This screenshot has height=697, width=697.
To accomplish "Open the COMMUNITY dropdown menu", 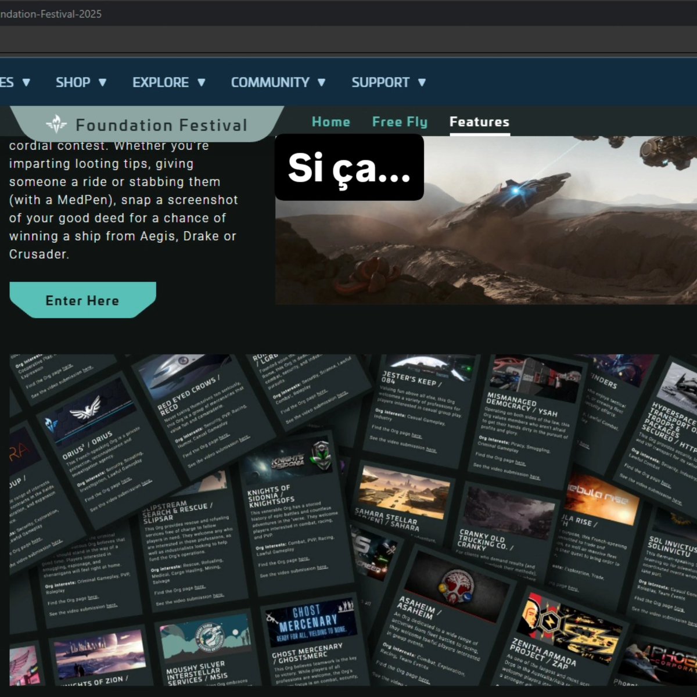I will (x=278, y=82).
